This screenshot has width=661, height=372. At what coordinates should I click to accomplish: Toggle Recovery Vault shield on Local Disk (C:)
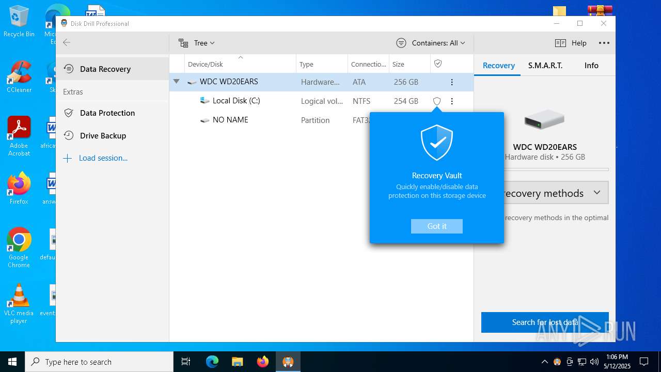(437, 101)
